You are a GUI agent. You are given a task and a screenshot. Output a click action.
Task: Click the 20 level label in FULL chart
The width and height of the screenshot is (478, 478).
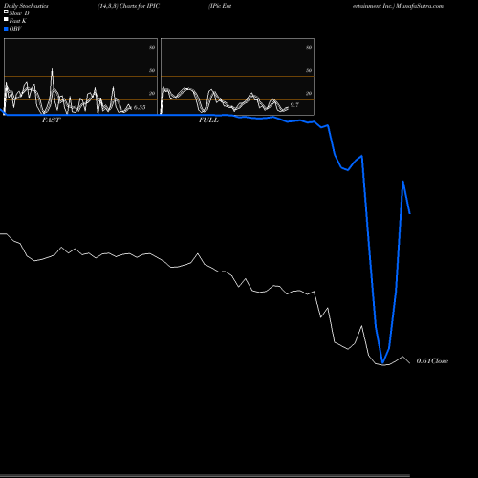[x=309, y=93]
